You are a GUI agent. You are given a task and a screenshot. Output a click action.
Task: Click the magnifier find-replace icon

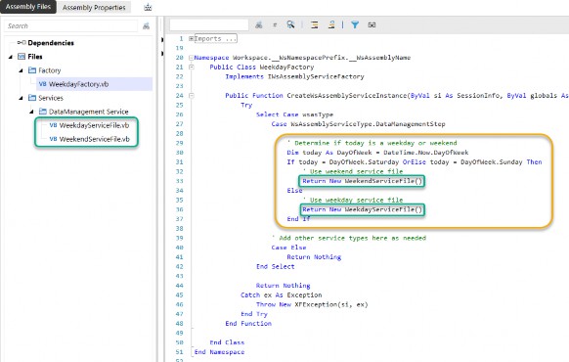pos(290,24)
